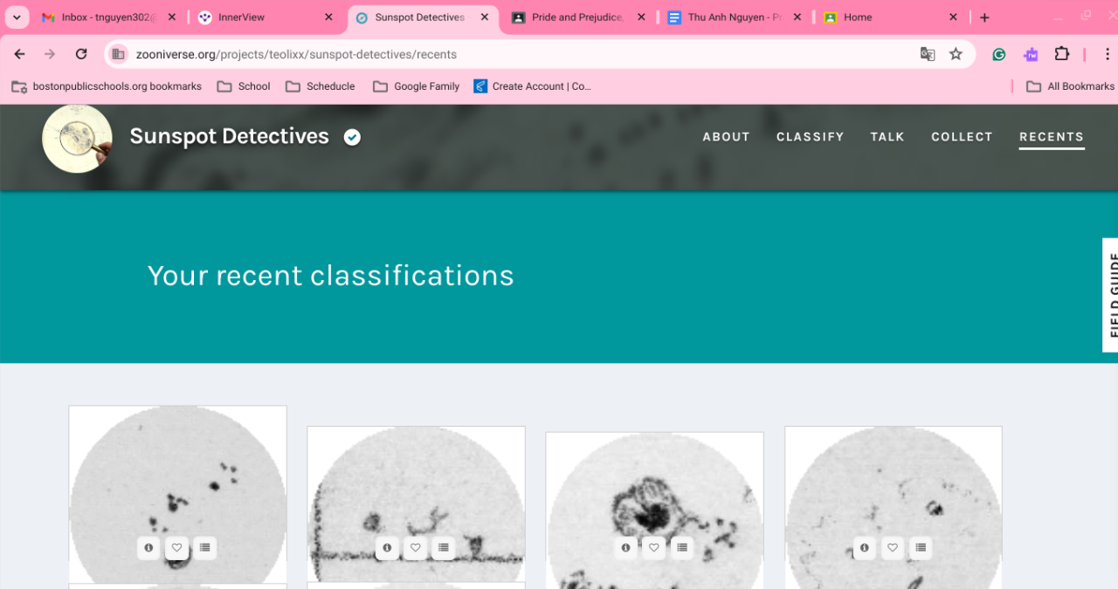Click the "Your recent classifications" heading
1118x589 pixels.
coord(331,276)
